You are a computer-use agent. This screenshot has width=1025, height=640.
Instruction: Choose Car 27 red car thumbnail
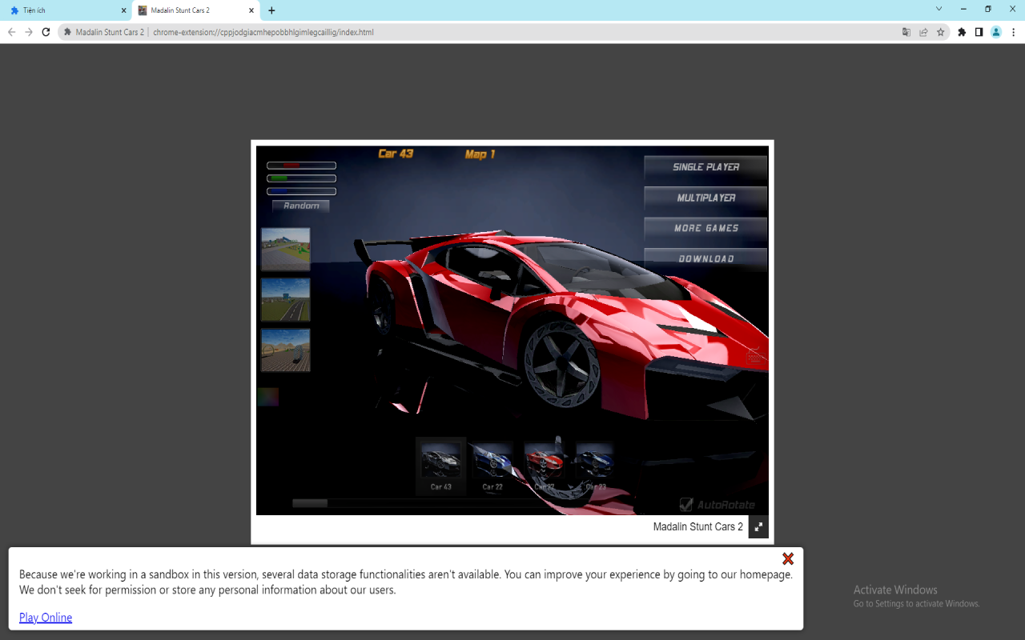point(544,466)
